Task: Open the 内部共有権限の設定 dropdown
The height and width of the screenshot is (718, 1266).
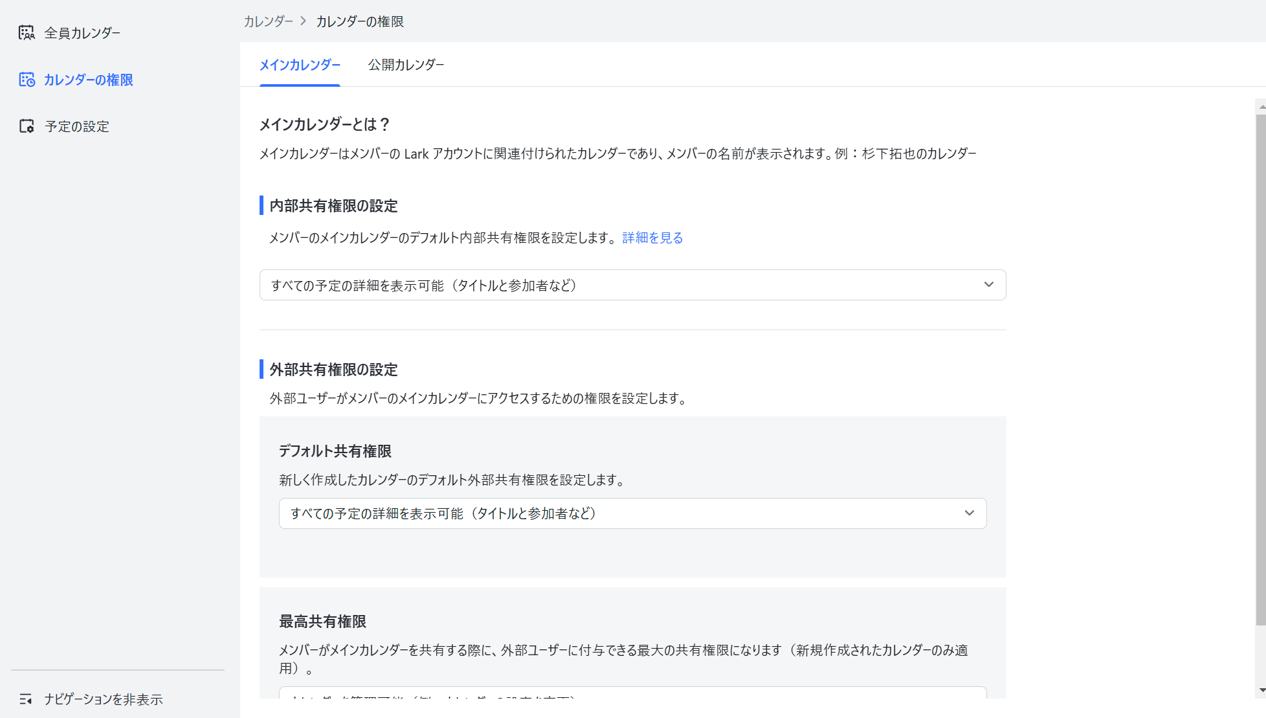Action: (x=632, y=285)
